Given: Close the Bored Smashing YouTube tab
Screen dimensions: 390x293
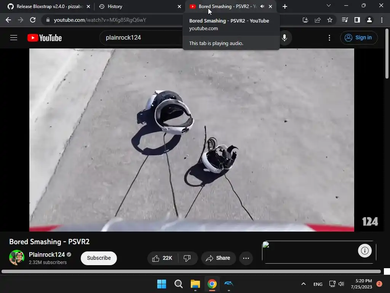Looking at the screenshot, I should pos(270,6).
